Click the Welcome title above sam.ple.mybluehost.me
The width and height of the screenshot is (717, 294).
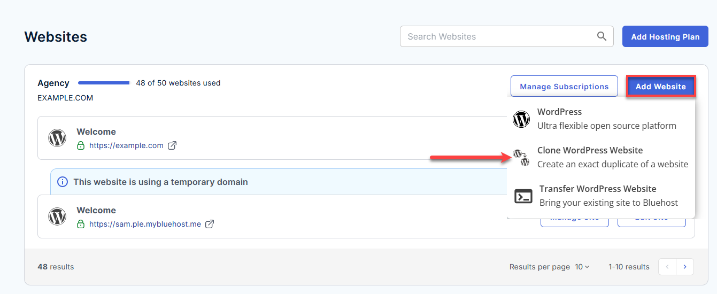96,210
